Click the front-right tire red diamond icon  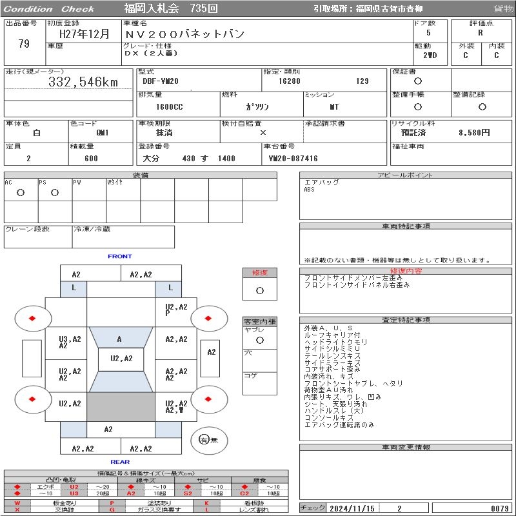point(208,318)
